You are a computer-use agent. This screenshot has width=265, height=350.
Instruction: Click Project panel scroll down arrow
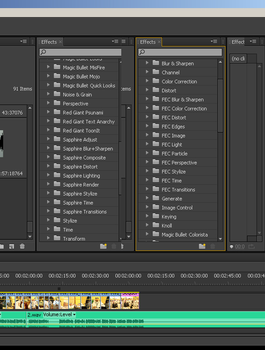(30, 236)
